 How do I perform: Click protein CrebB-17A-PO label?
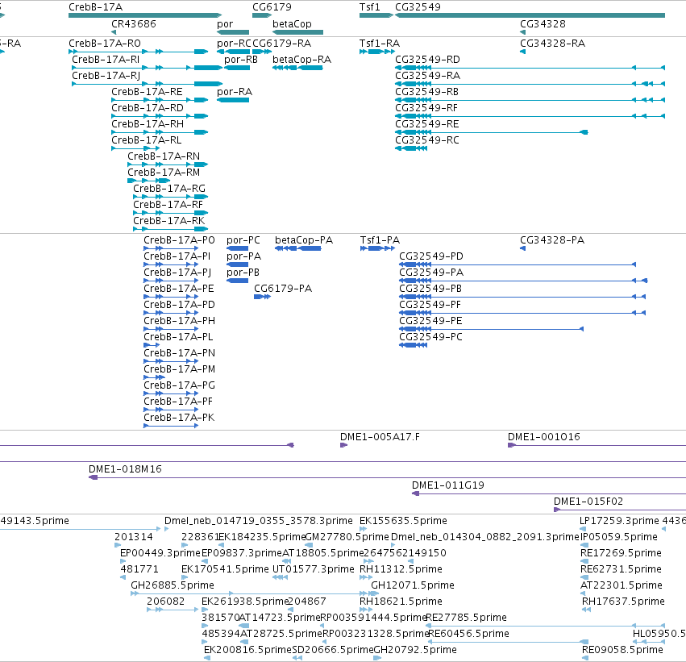[180, 240]
